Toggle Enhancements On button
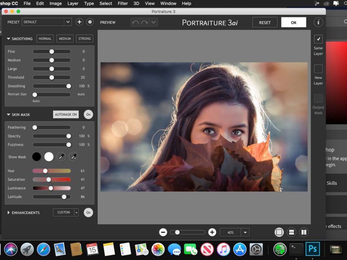This screenshot has width=347, height=260. coord(88,212)
